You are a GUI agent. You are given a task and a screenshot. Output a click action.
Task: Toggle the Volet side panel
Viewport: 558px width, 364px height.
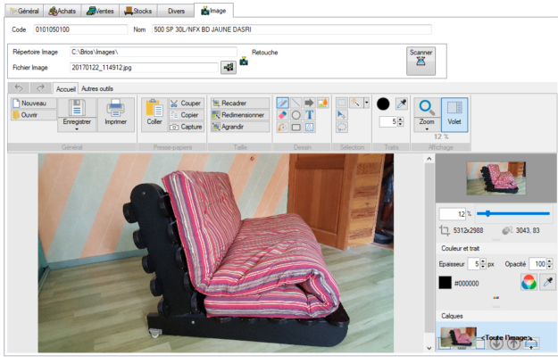coord(454,114)
